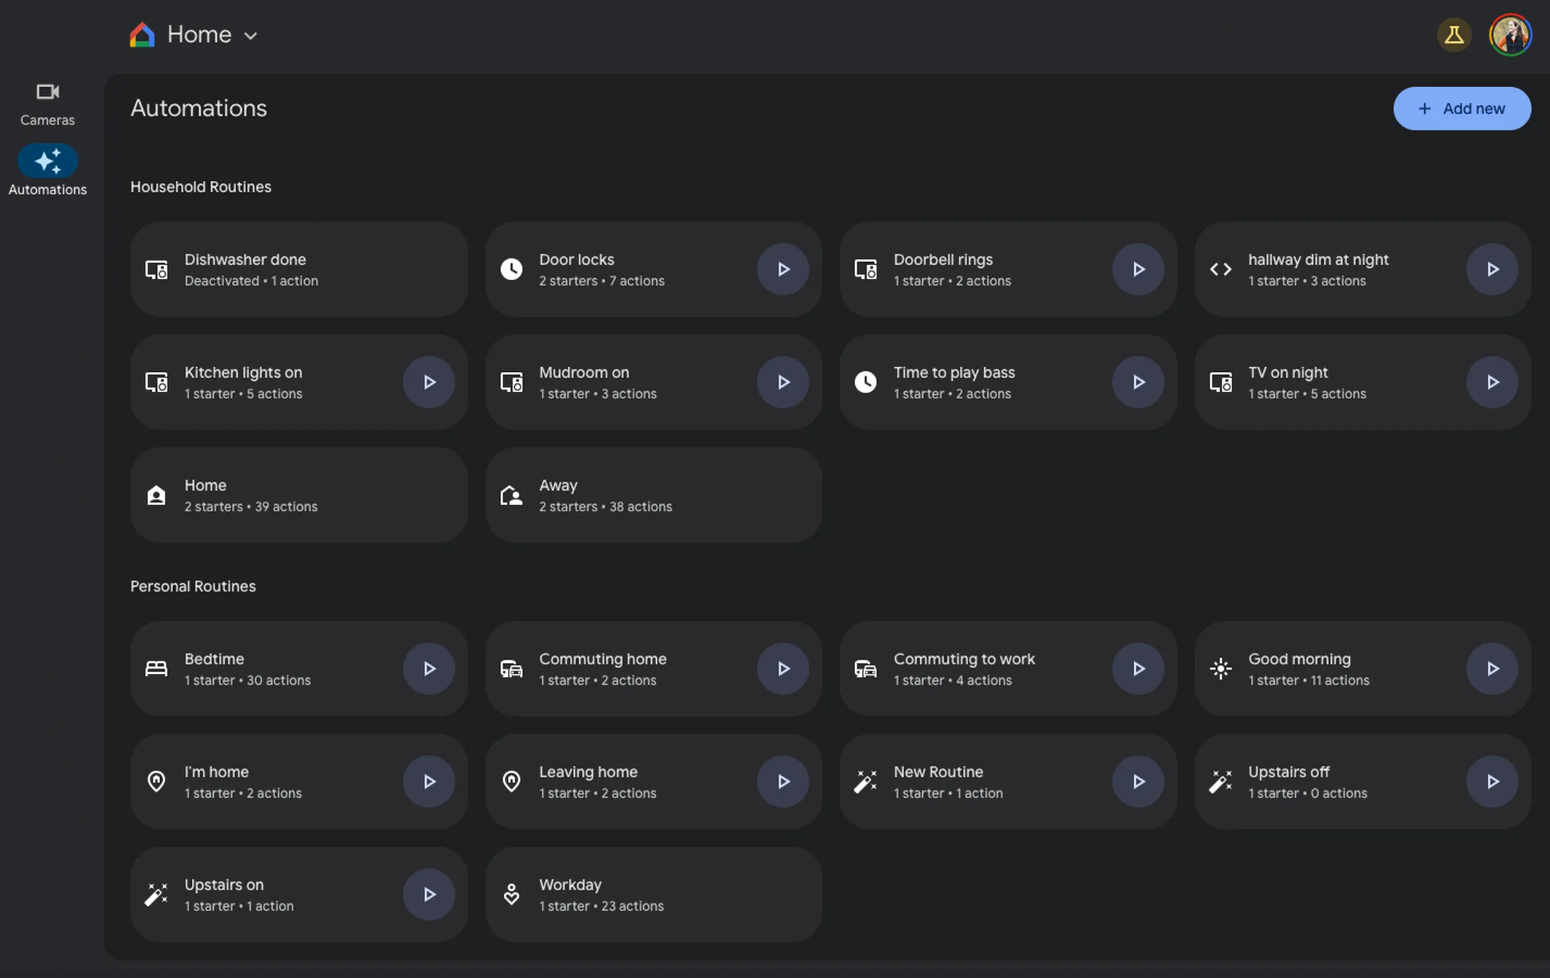Select the Automations sidebar icon
Image resolution: width=1550 pixels, height=978 pixels.
(47, 161)
